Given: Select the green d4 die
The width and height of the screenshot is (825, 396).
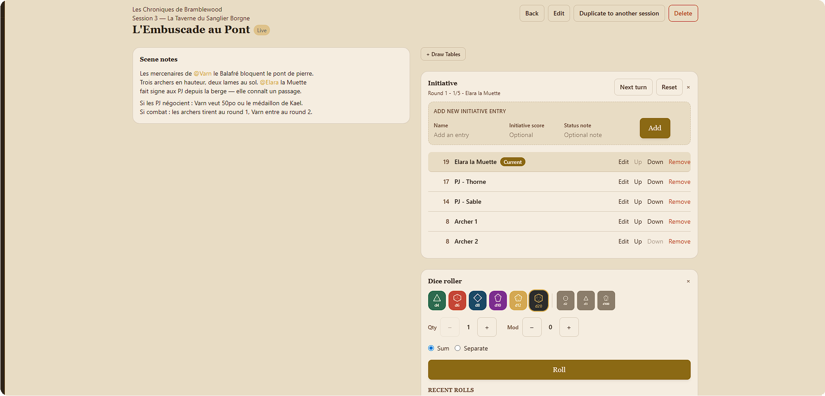Looking at the screenshot, I should pyautogui.click(x=437, y=301).
